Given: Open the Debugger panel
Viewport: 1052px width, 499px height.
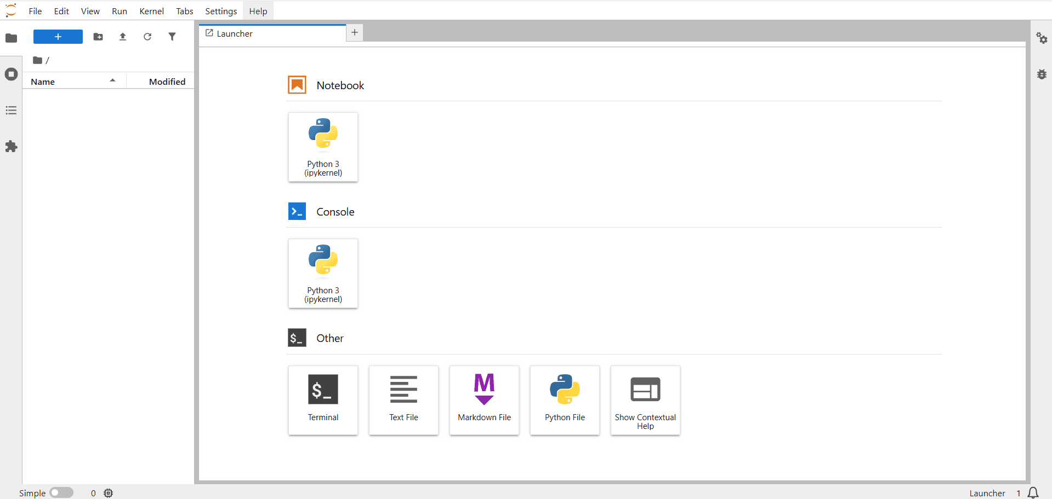Looking at the screenshot, I should tap(1042, 74).
